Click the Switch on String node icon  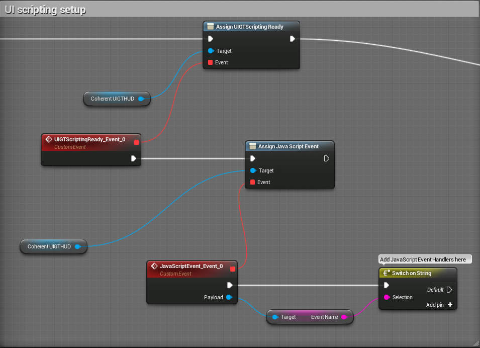point(386,273)
